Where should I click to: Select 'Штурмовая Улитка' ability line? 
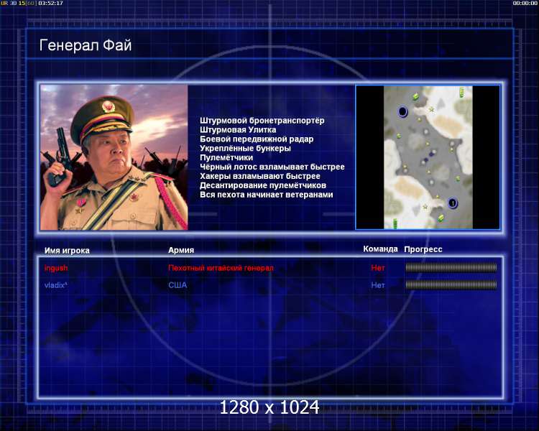pos(238,130)
